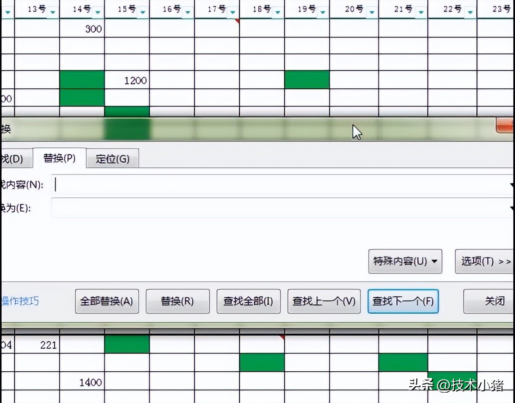The height and width of the screenshot is (403, 515).
Task: Open the history dropdown of the 查找内容 field
Action: tap(513, 185)
